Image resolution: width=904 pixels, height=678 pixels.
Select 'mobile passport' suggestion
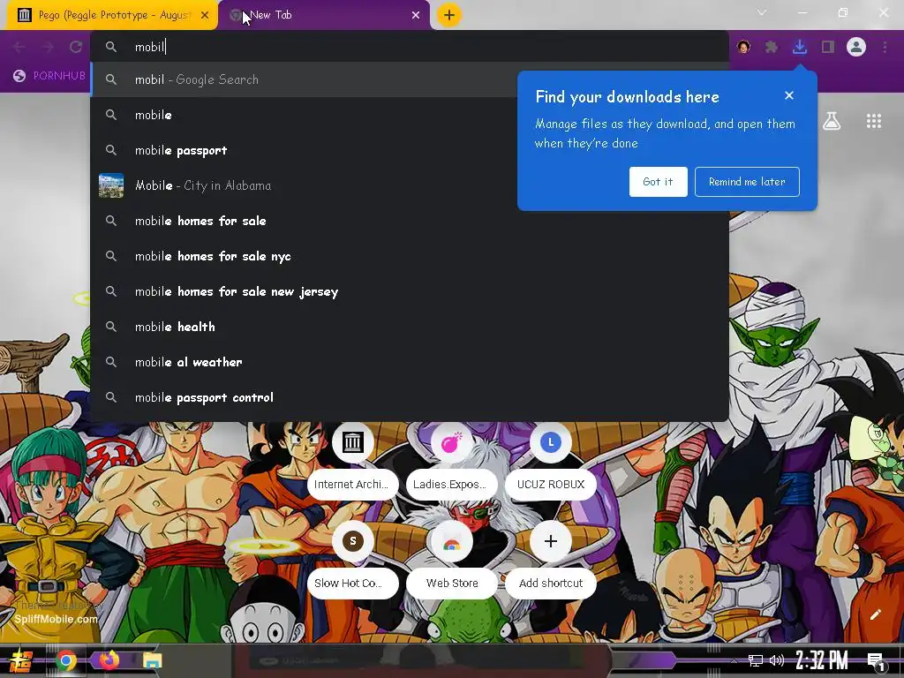click(x=410, y=150)
